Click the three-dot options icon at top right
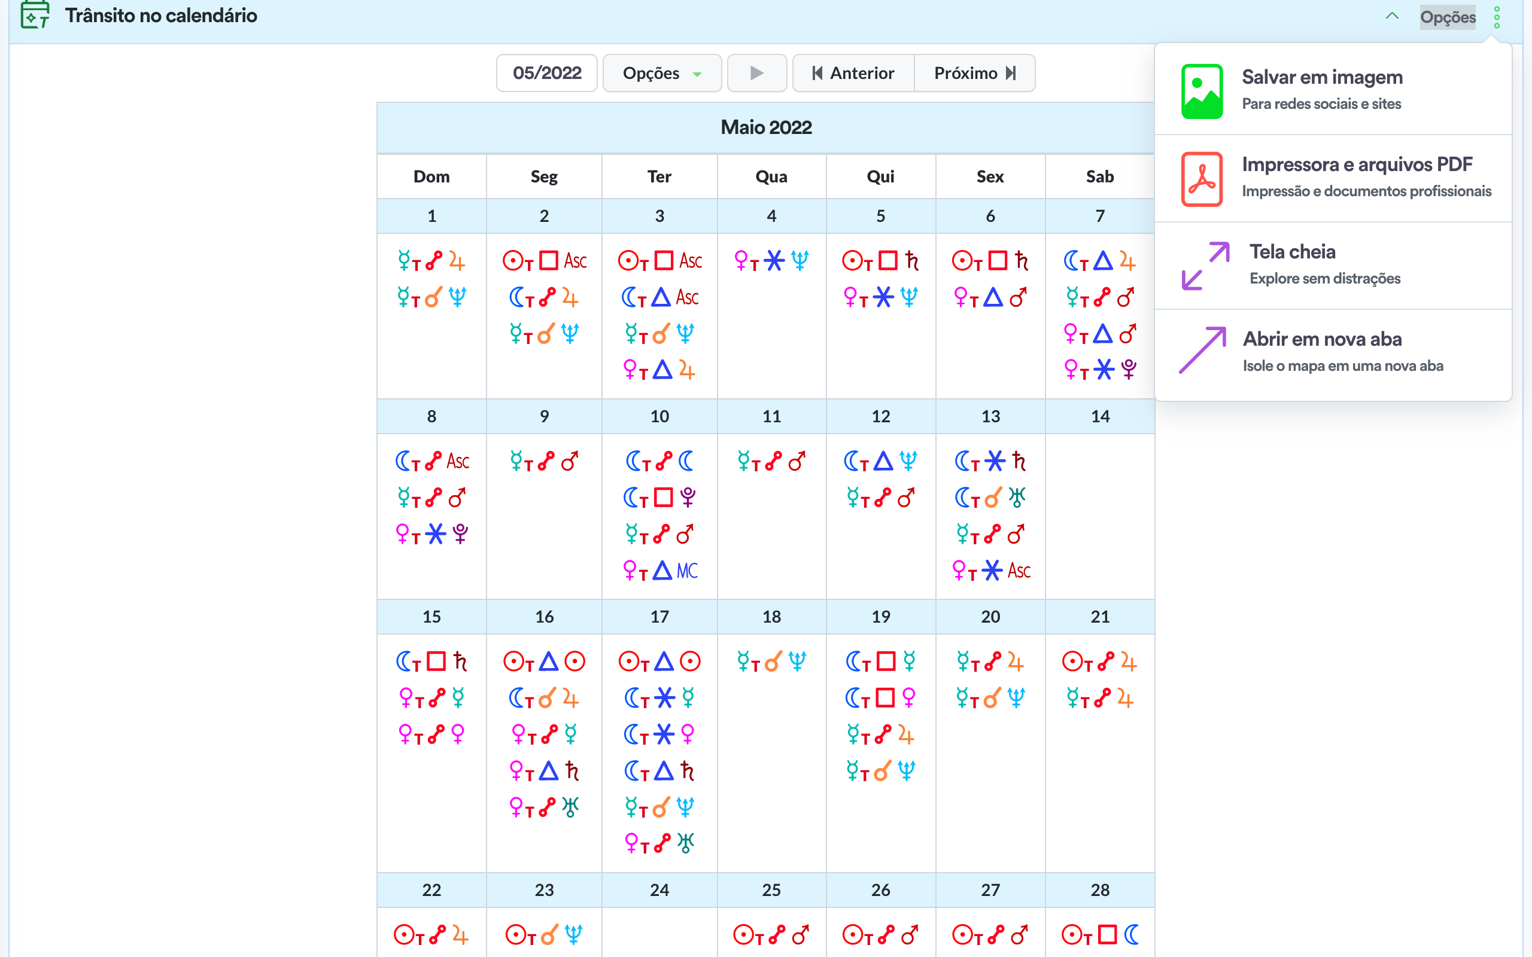 tap(1497, 17)
